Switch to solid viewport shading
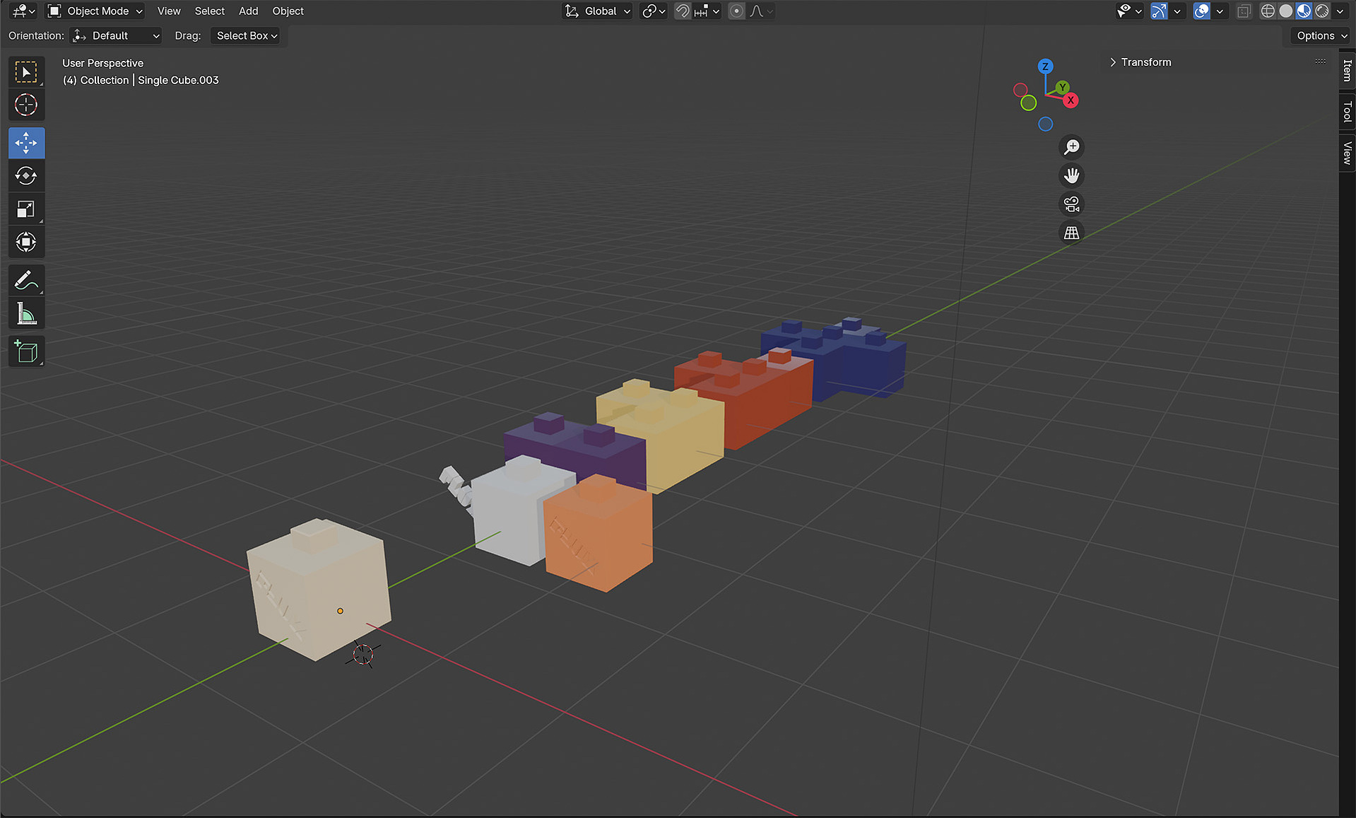Screen dimensions: 1356x818 1286,11
